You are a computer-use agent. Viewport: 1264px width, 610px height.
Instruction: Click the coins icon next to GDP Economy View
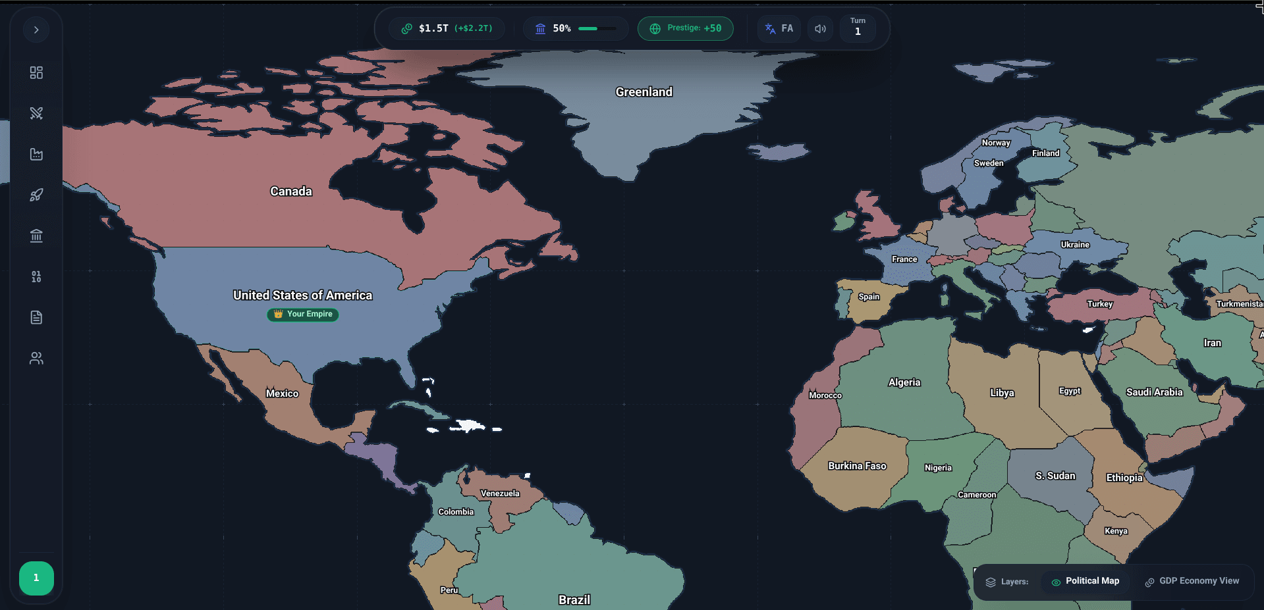click(x=1149, y=582)
